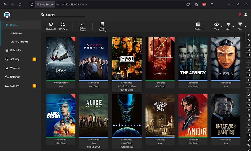Jump to letter T in jump bar
This screenshot has width=251, height=151.
[248, 130]
